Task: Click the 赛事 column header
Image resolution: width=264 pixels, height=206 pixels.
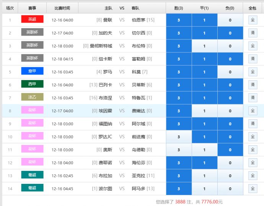Action: (32, 8)
